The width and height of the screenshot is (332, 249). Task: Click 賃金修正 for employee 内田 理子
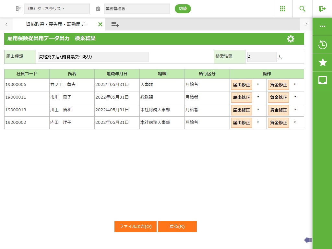(278, 123)
